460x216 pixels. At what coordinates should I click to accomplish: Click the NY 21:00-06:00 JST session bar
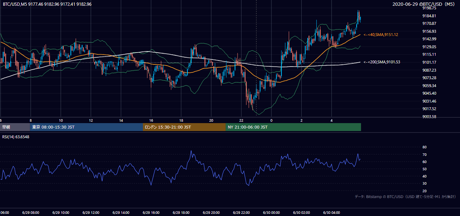coord(293,127)
